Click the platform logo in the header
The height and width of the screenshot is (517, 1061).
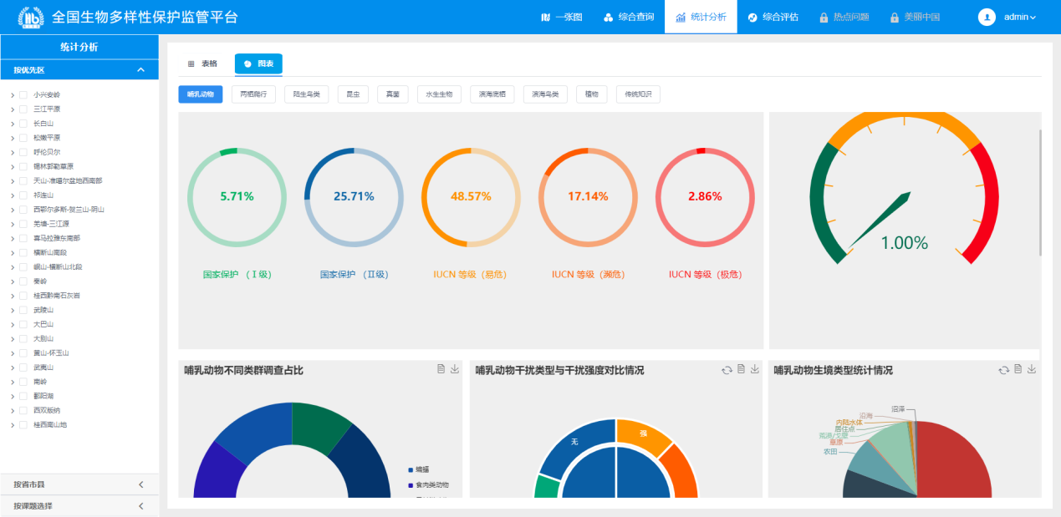32,17
